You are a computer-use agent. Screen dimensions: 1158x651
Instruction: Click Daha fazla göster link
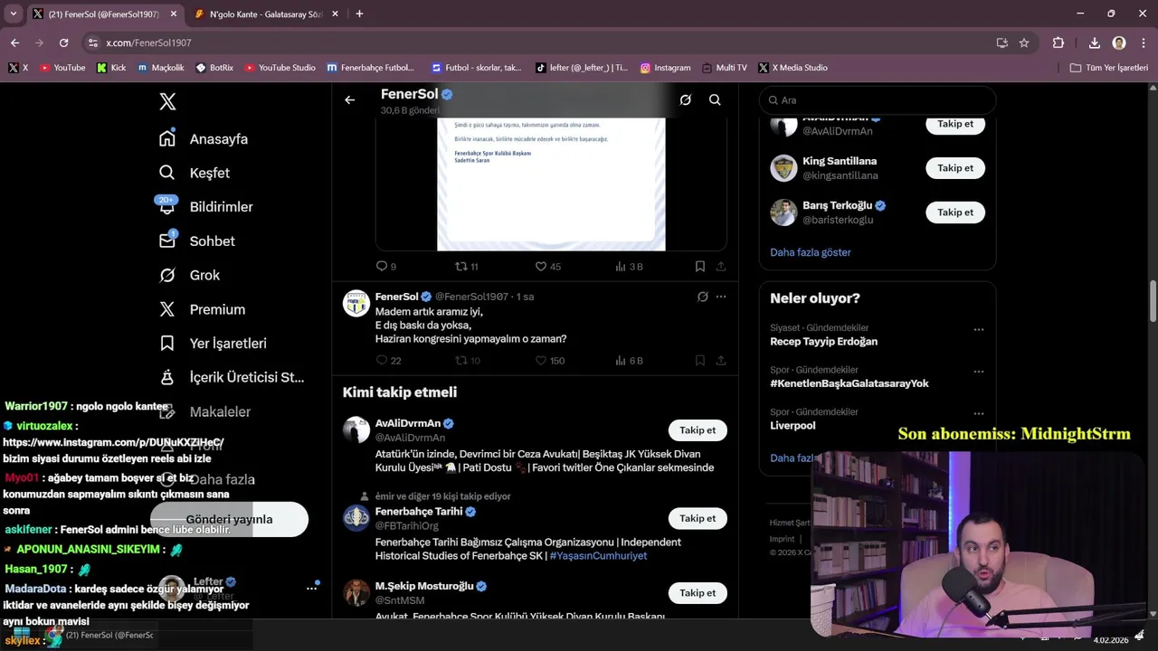click(811, 252)
